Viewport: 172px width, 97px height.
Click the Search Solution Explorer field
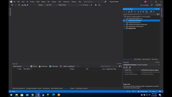point(140,14)
